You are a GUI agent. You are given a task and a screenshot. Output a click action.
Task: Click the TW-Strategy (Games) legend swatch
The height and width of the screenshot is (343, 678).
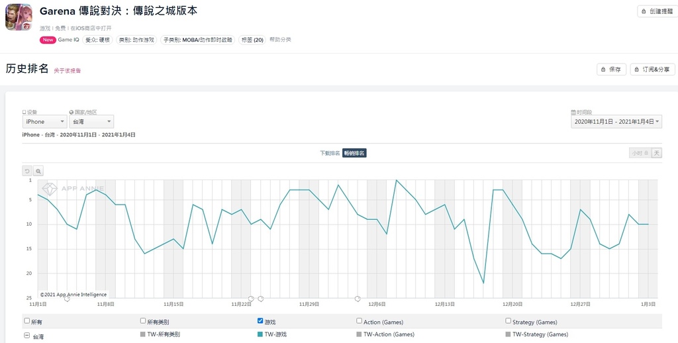(x=508, y=334)
